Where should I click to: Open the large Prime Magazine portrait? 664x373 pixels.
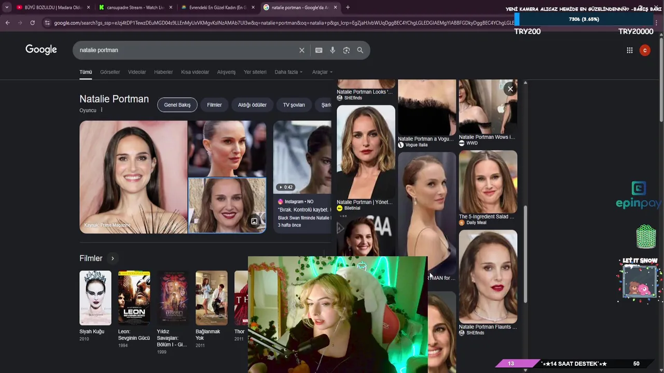pos(133,177)
